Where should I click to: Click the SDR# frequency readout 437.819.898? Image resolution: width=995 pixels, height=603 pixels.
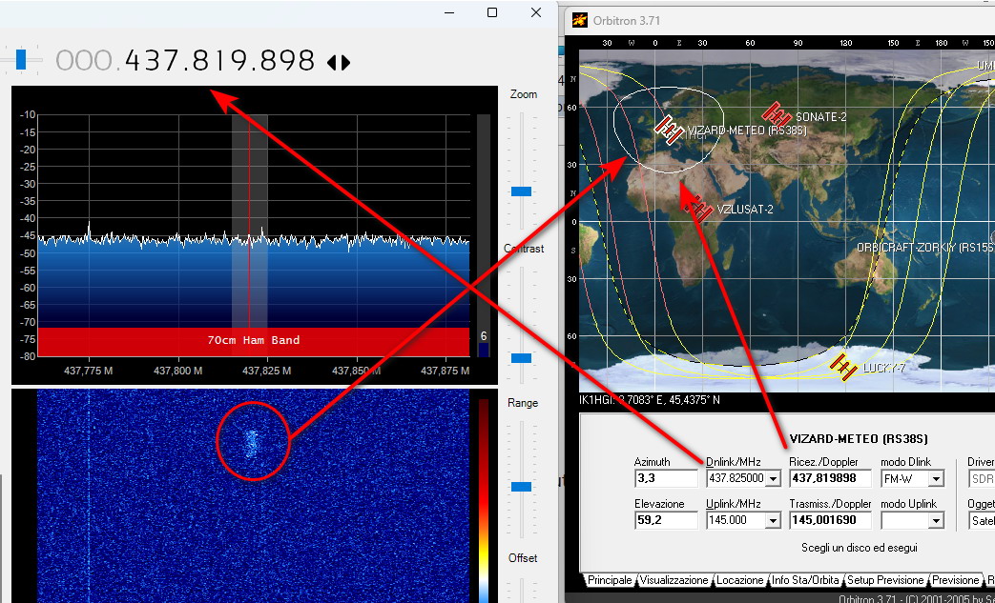click(219, 61)
